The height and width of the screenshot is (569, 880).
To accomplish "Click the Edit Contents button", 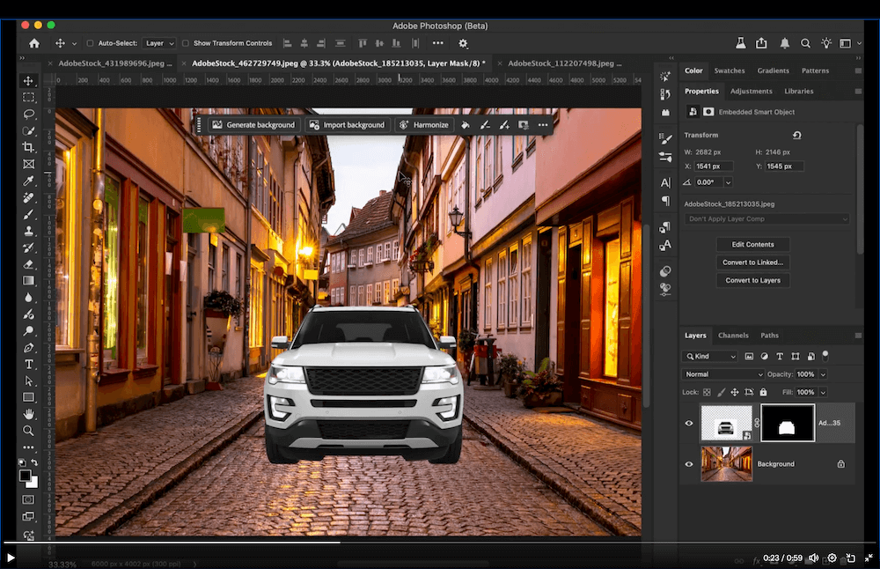I will point(752,244).
